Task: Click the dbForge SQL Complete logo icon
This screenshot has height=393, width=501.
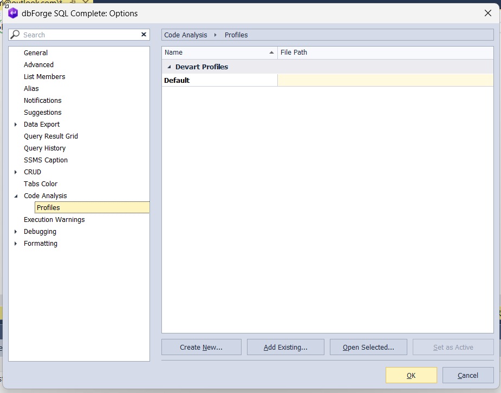Action: [13, 13]
